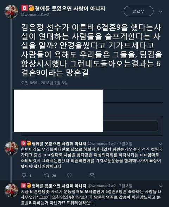Expand the chevron menu on the first reply
169x207 pixels.
tap(161, 144)
